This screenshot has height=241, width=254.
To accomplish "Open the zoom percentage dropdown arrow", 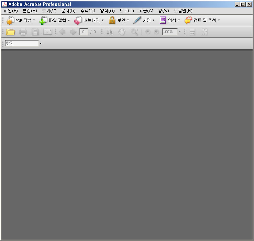I will [179, 32].
